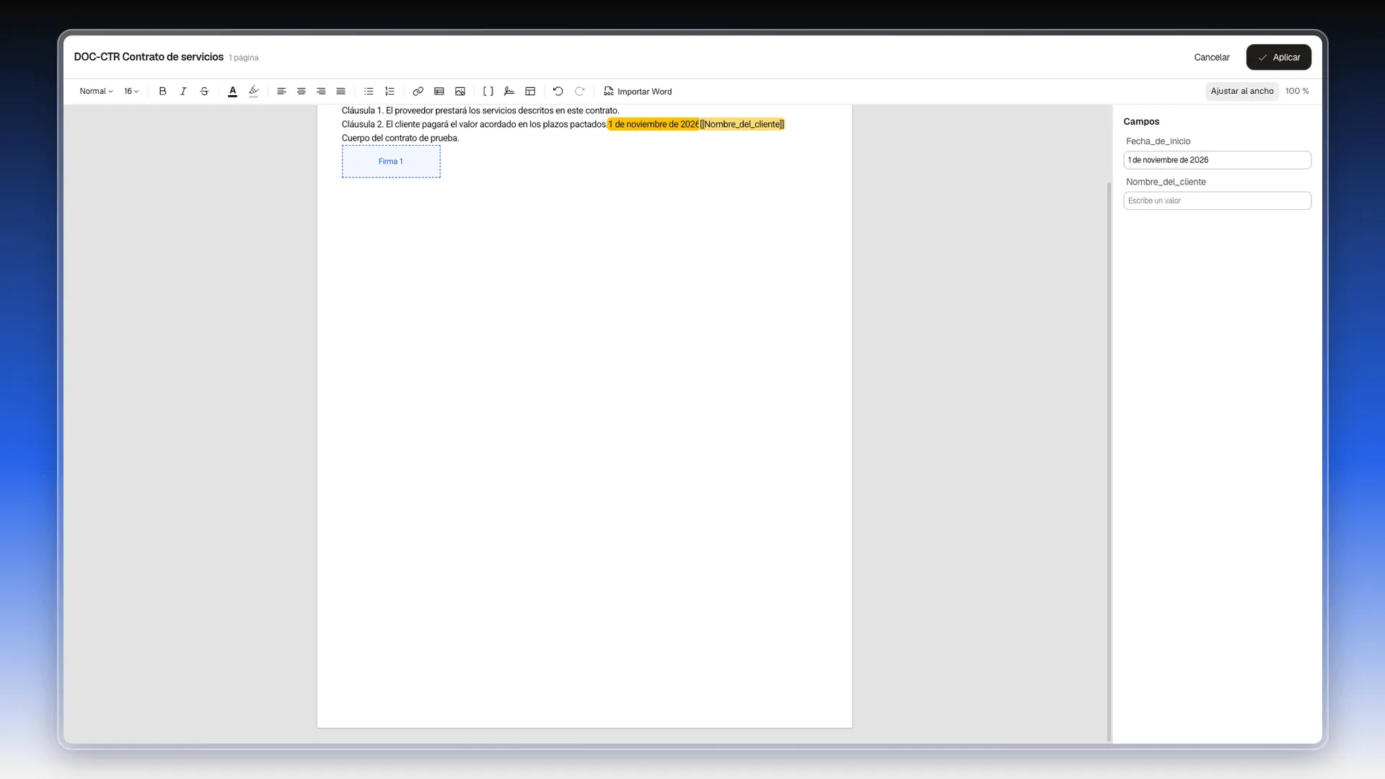Screen dimensions: 1385x779
Task: Click the [[Nombre_del_cliente]] placeholder in document
Action: click(x=742, y=124)
